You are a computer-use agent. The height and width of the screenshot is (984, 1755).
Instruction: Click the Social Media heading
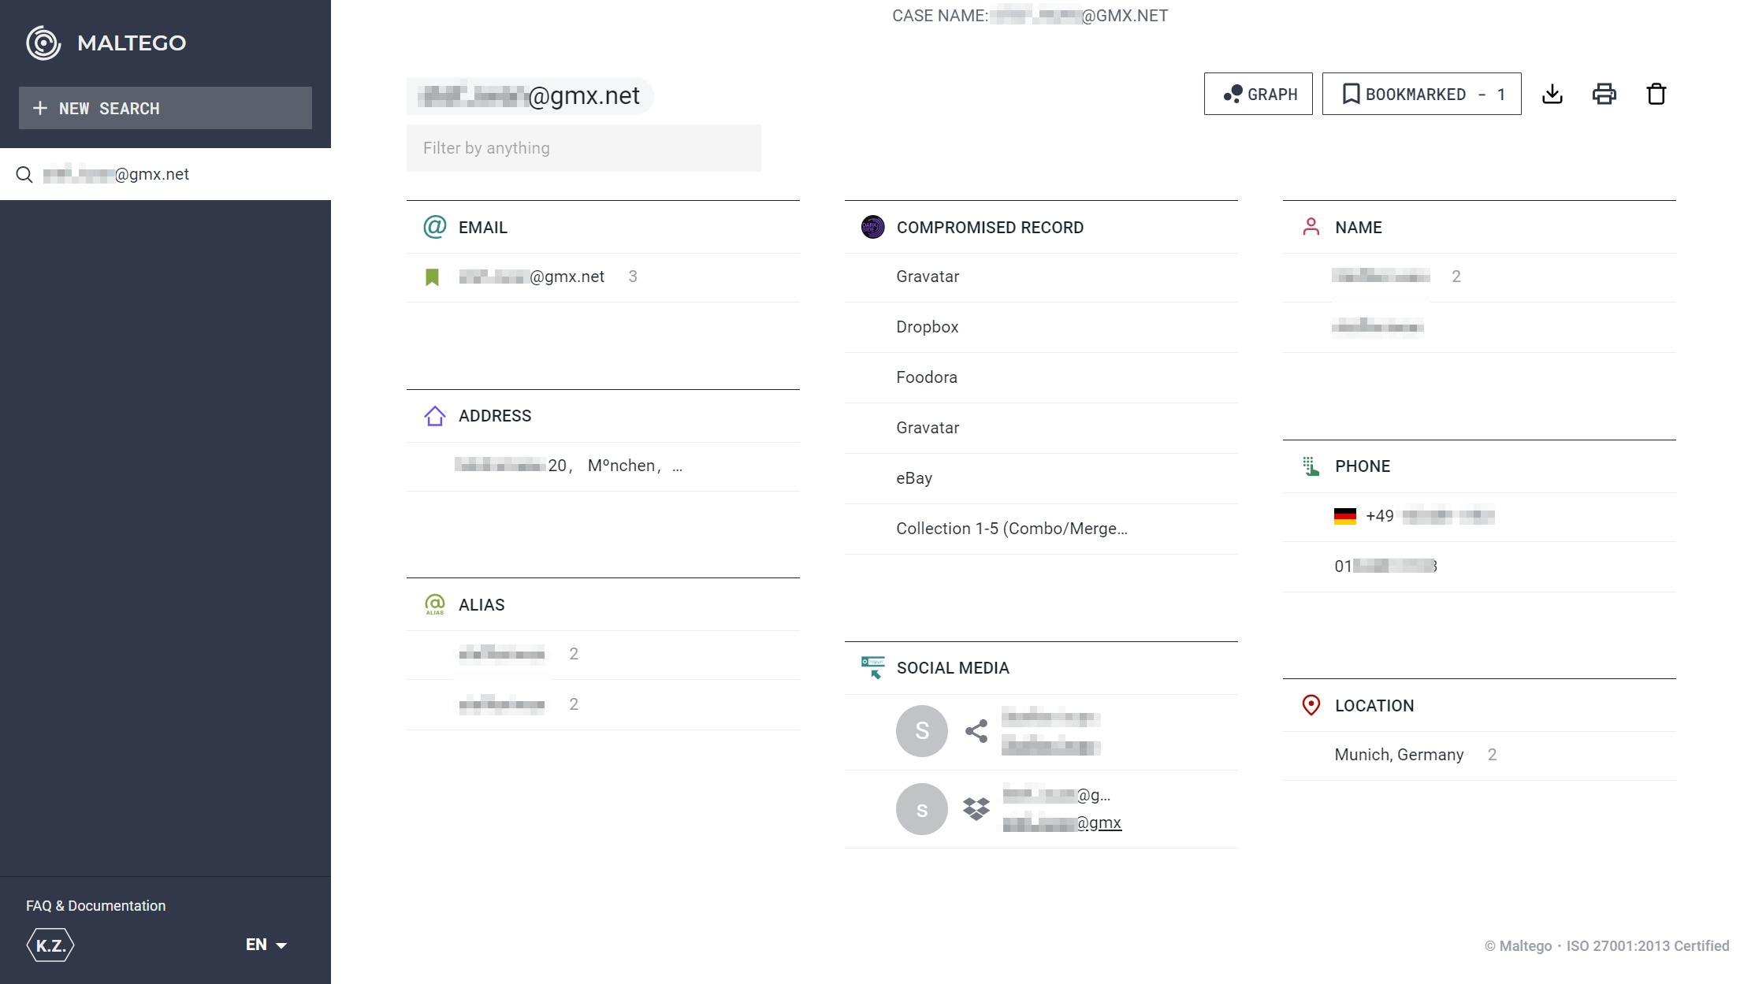[953, 668]
